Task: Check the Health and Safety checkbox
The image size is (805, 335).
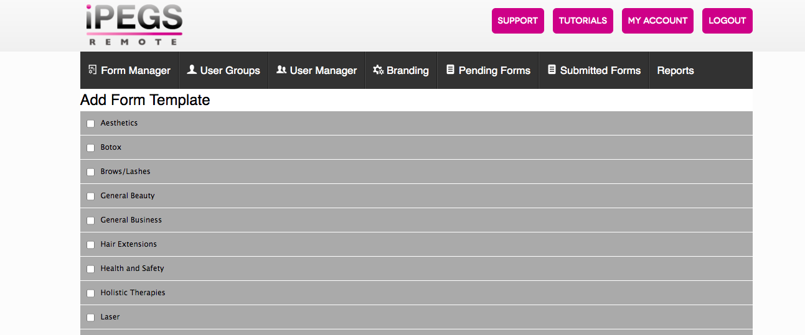Action: click(91, 269)
